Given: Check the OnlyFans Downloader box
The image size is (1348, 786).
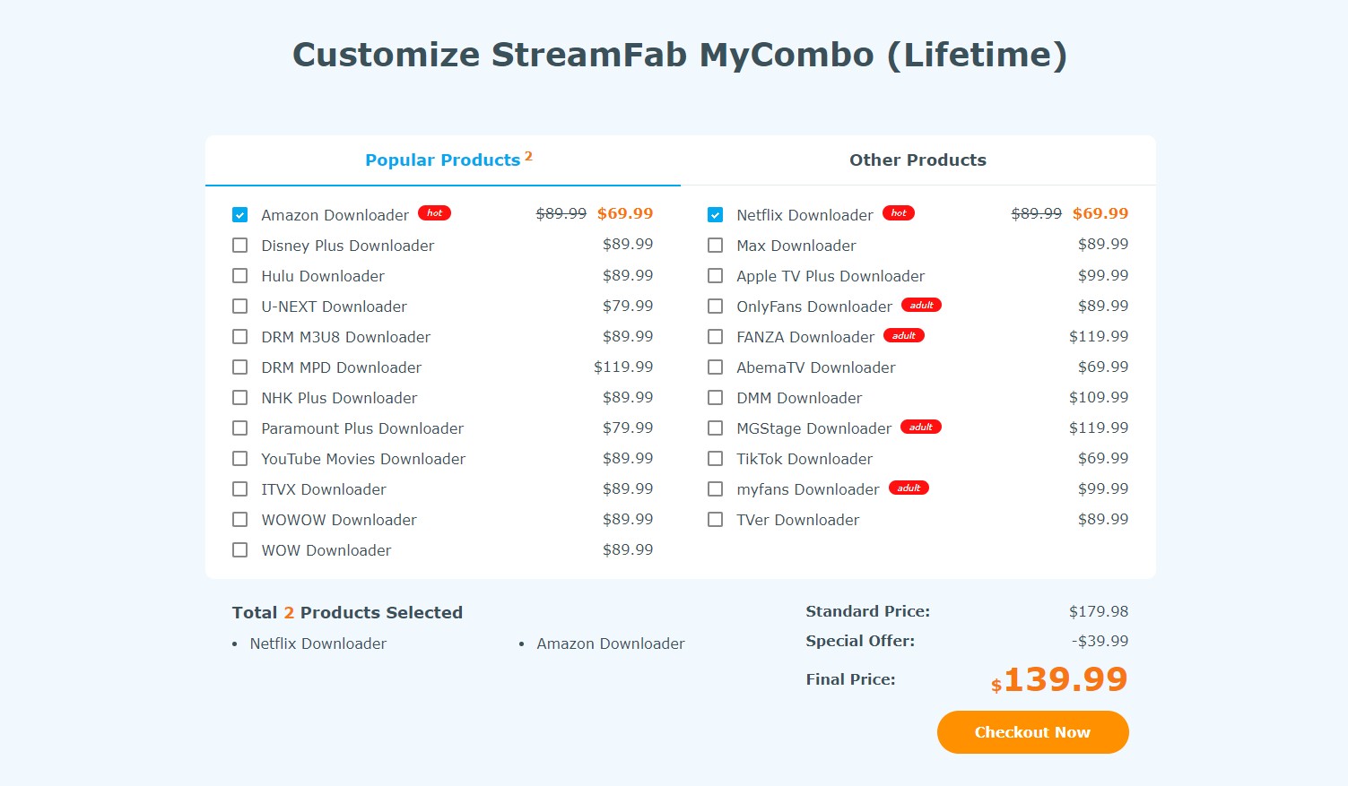Looking at the screenshot, I should click(715, 306).
